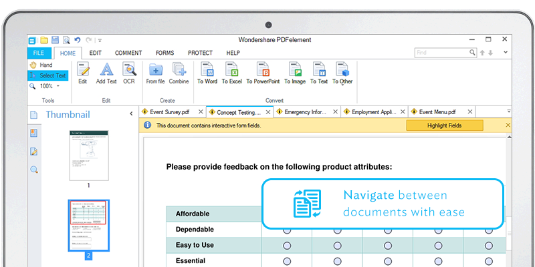Close the Event Menu.pdf tab
Screen dimensions: 535x267
[x=470, y=111]
